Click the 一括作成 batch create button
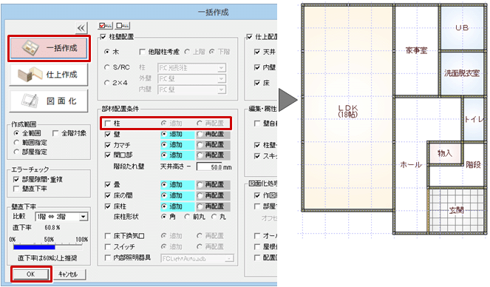Image resolution: width=490 pixels, height=287 pixels. coord(49,48)
